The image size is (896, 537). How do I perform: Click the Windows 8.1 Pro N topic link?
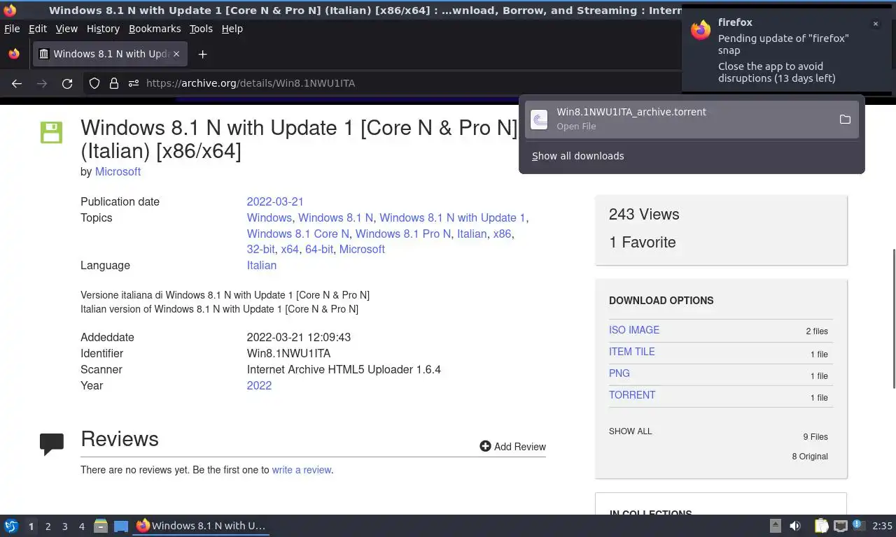(x=403, y=234)
